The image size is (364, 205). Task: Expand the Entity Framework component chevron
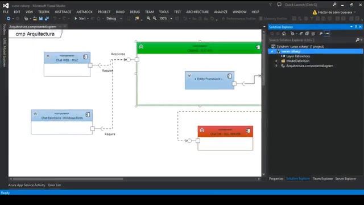(x=189, y=75)
